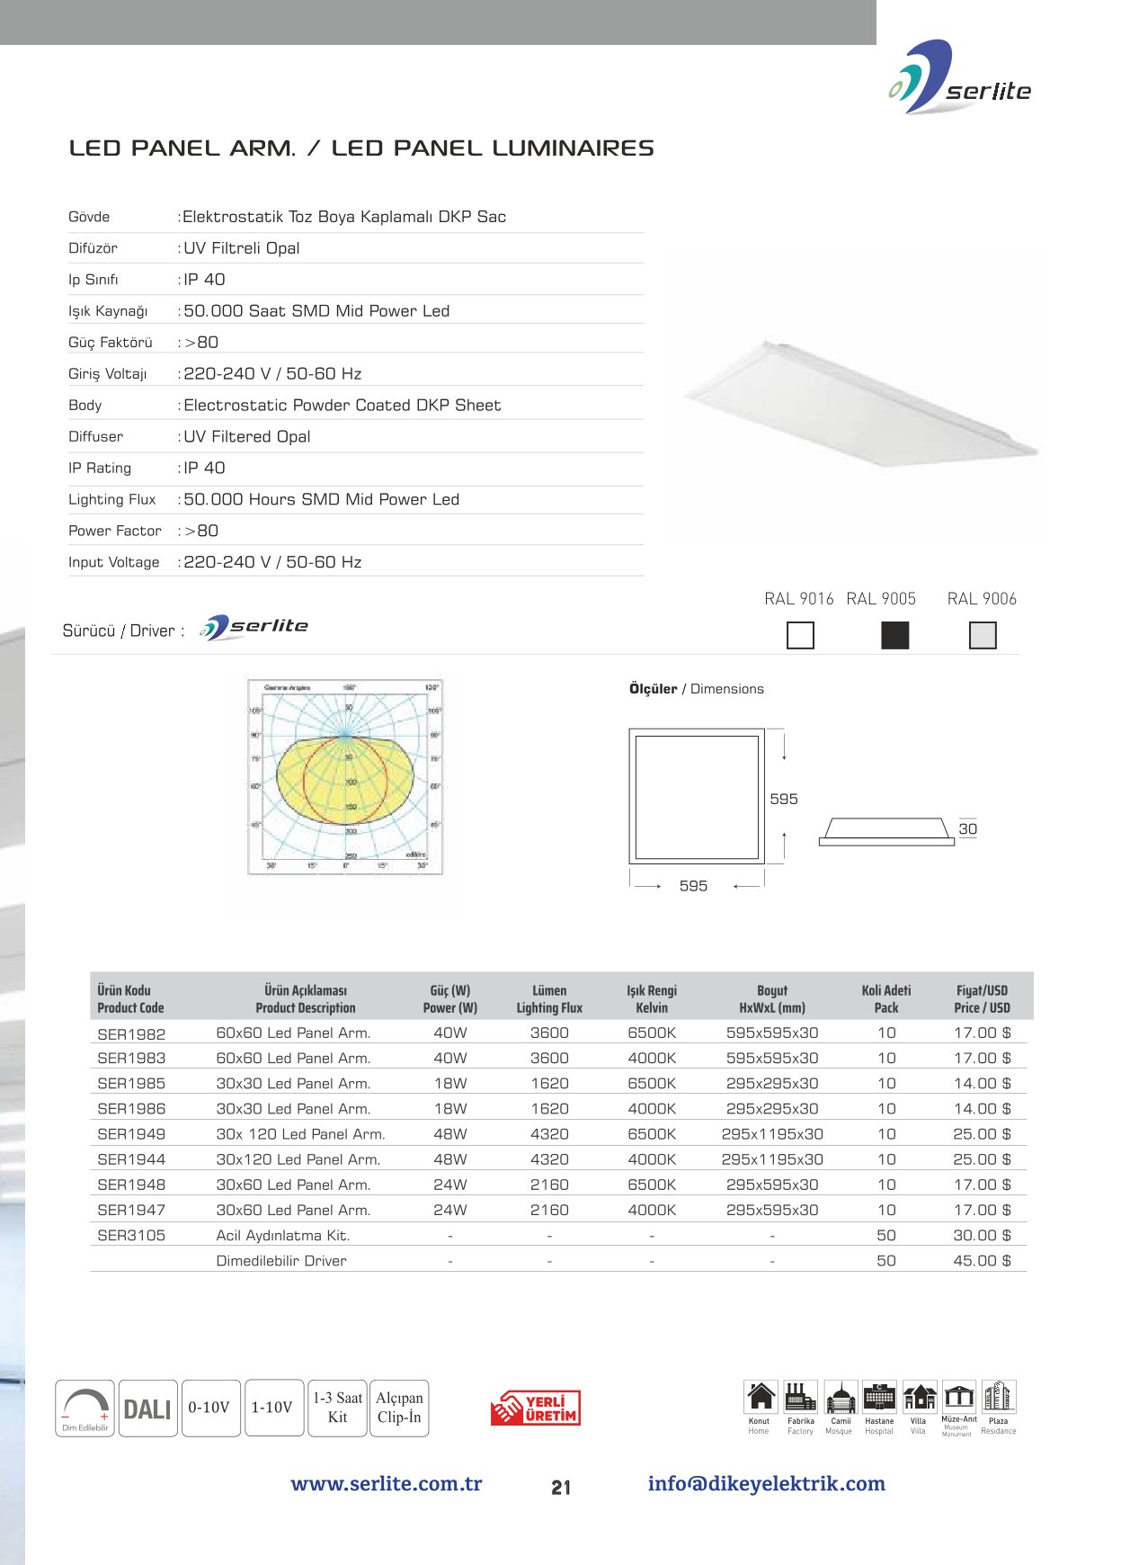This screenshot has width=1121, height=1565.
Task: Select the RAL 9005 black swatch
Action: point(894,635)
